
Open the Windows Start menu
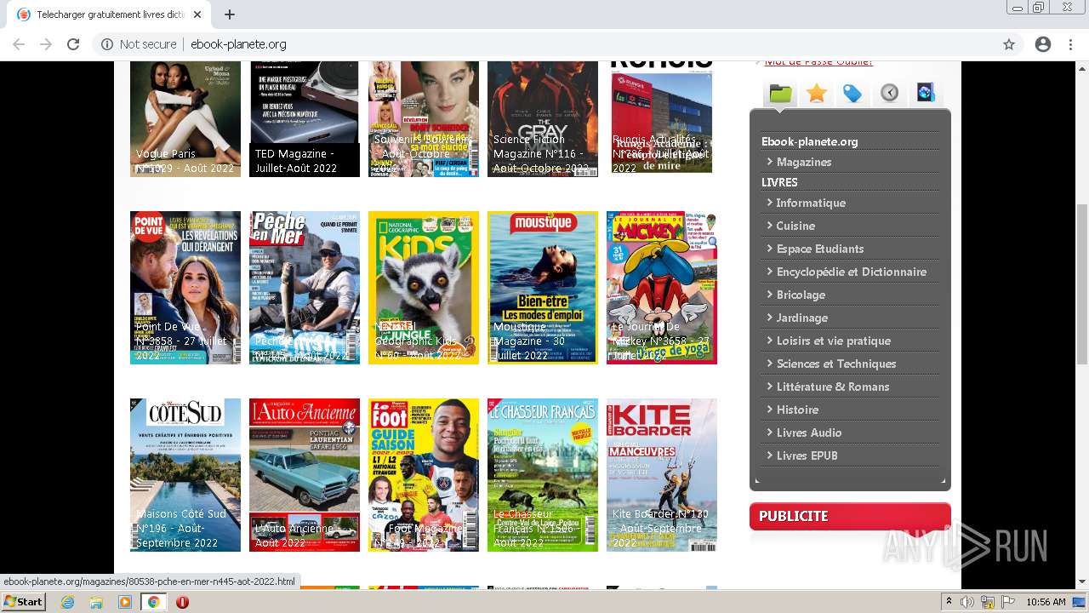(24, 602)
